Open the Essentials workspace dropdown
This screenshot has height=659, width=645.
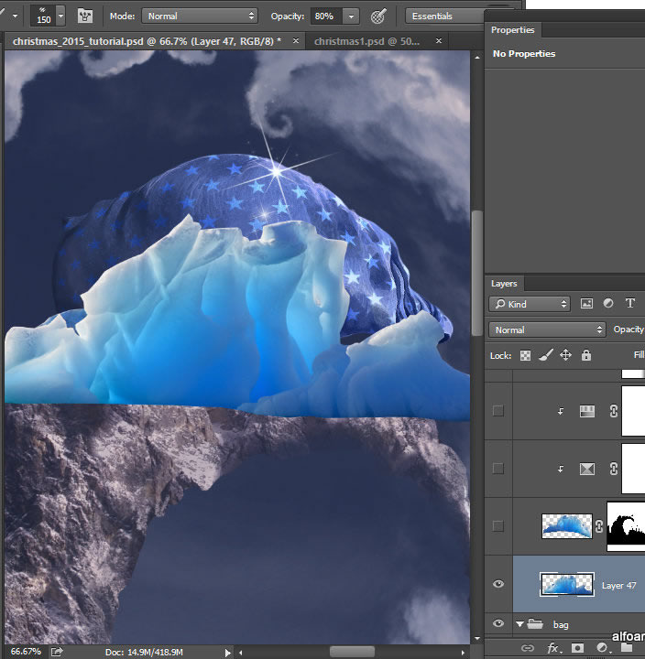[x=444, y=16]
